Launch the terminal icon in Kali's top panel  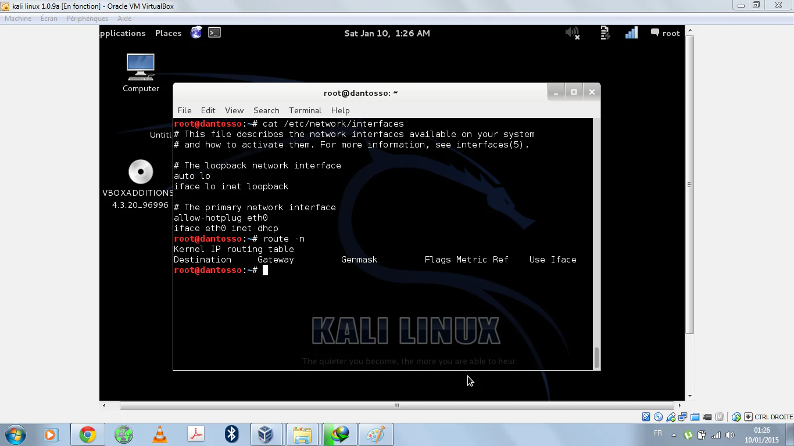click(x=214, y=33)
